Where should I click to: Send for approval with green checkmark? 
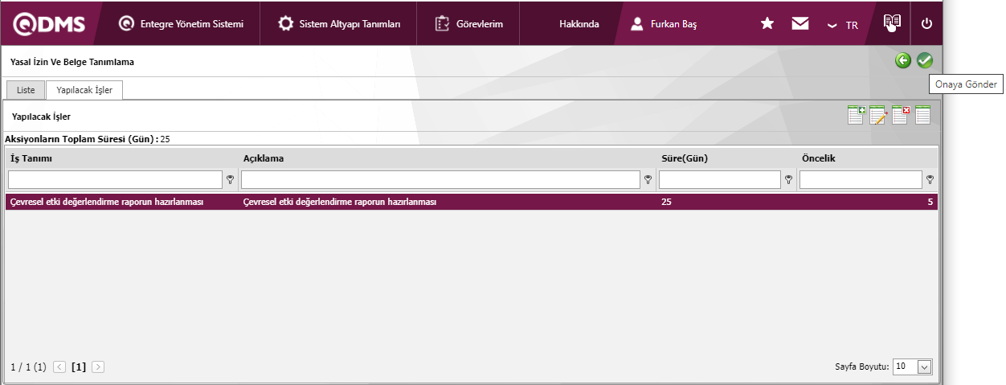[x=925, y=60]
